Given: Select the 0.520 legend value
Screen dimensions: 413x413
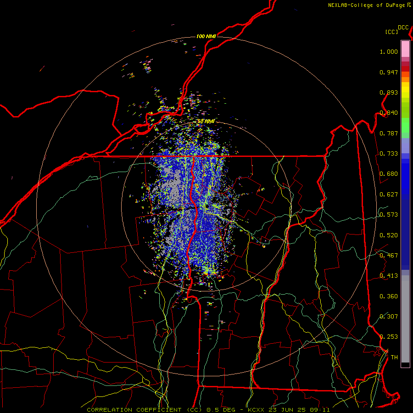Looking at the screenshot, I should pos(389,235).
